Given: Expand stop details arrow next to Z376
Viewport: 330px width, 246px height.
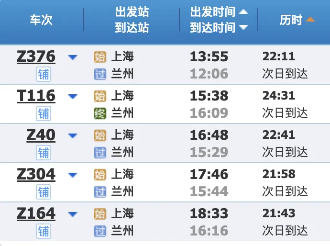Looking at the screenshot, I should click(x=73, y=57).
